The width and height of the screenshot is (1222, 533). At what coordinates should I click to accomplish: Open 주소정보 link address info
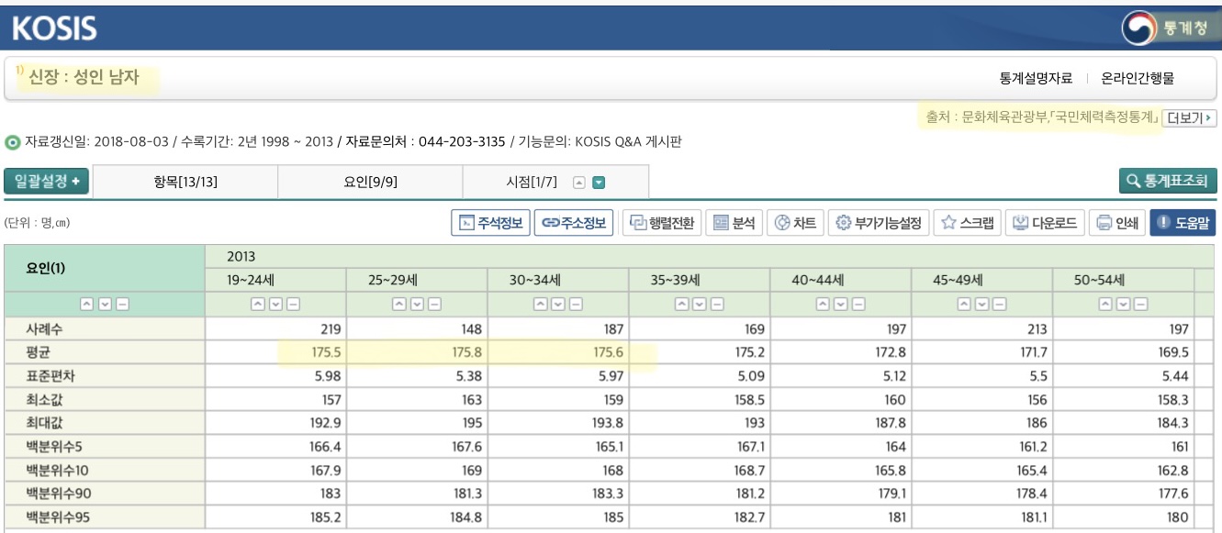click(x=573, y=223)
